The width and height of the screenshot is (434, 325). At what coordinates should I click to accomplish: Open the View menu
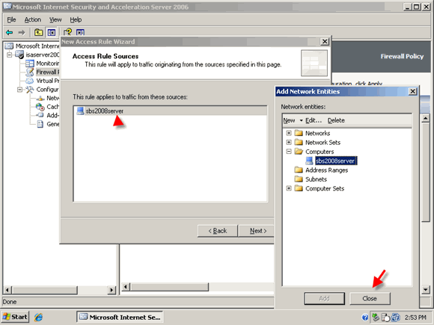(55, 19)
